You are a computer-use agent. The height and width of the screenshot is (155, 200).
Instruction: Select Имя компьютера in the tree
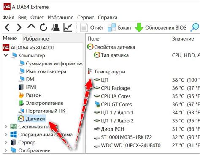click(x=46, y=71)
